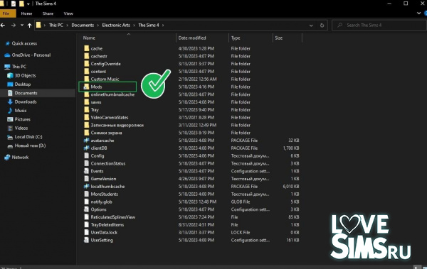Click the Properties icon in title bar
427x269 pixels.
tap(14, 4)
